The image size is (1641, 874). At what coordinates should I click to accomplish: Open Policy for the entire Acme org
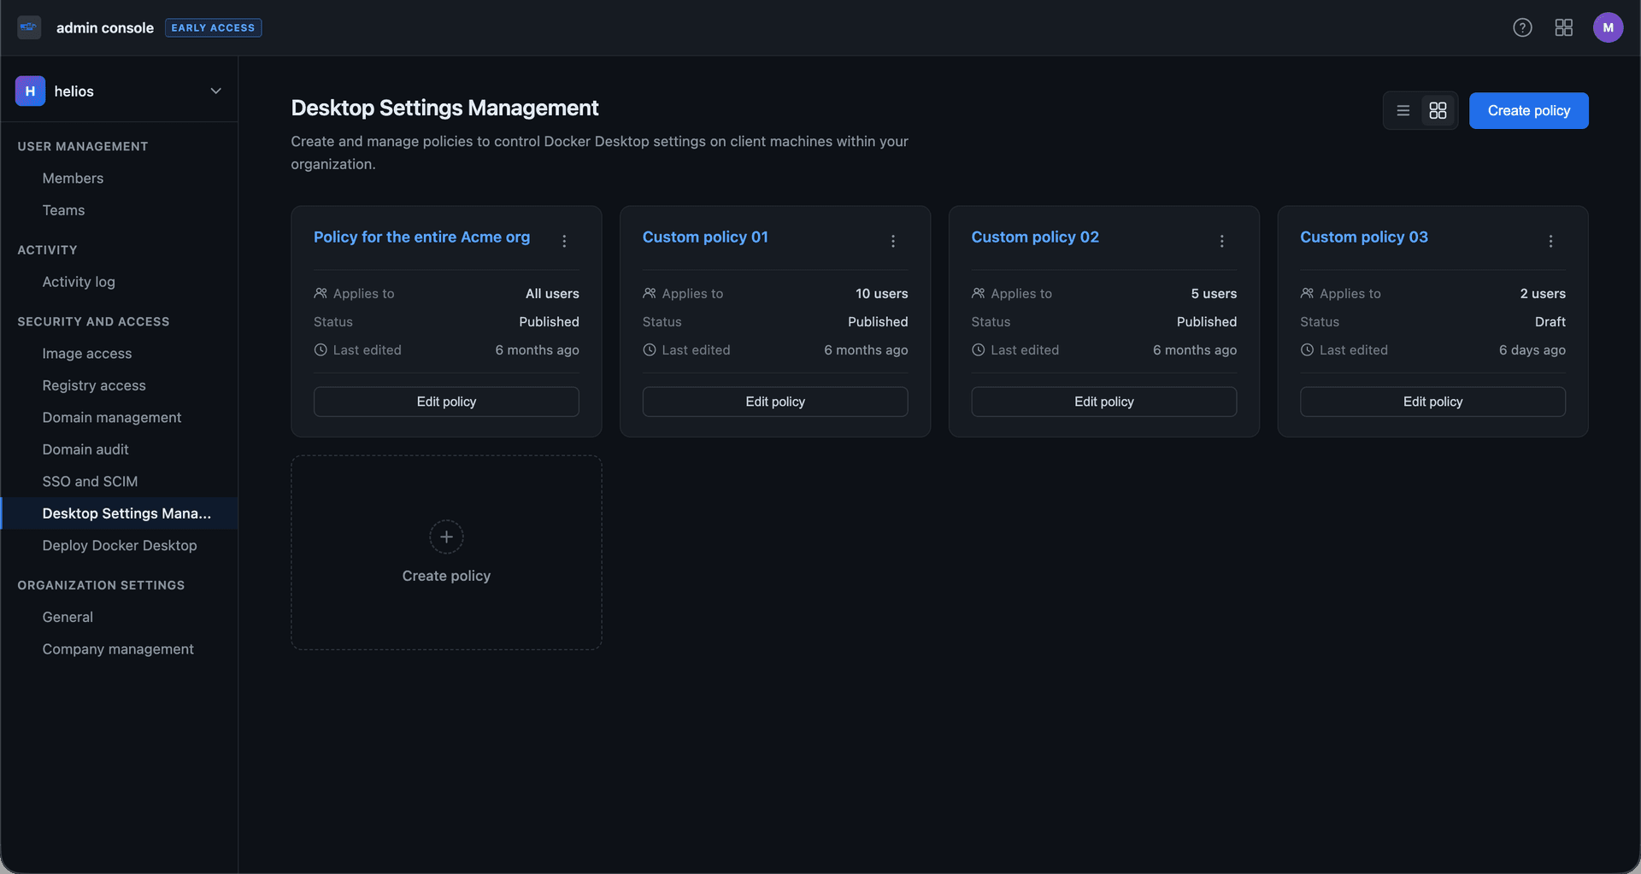421,237
